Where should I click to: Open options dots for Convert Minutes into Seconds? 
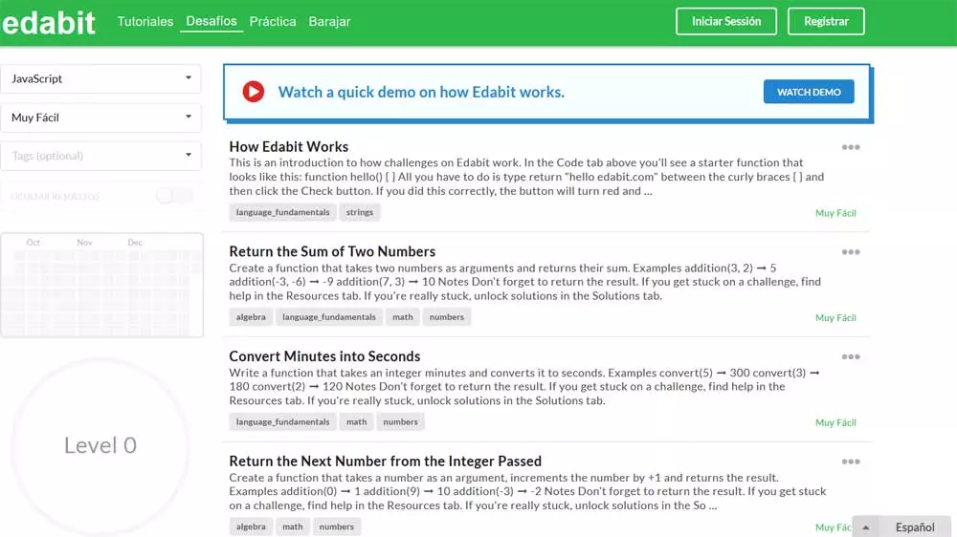coord(850,356)
